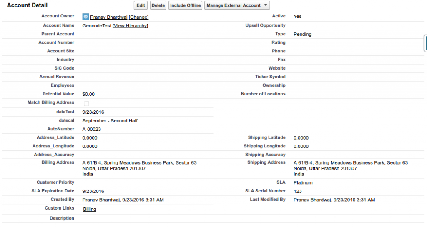
Task: Open Created By Pranav Bhardwaj link
Action: click(x=101, y=200)
